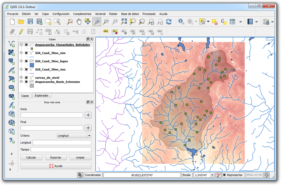Collapse the Angascancha_Manantiales_Bofedales layer node
This screenshot has height=185, width=281.
tap(21, 44)
